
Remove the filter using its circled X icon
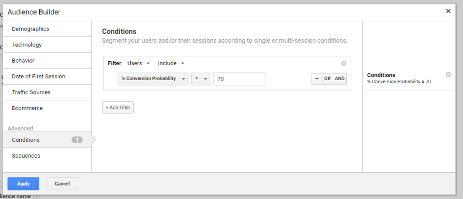(x=344, y=63)
